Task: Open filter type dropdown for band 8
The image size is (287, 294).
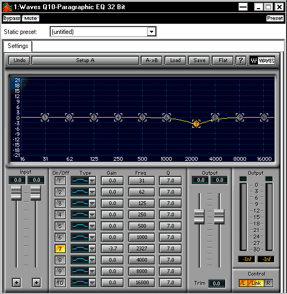Action: pos(92,260)
